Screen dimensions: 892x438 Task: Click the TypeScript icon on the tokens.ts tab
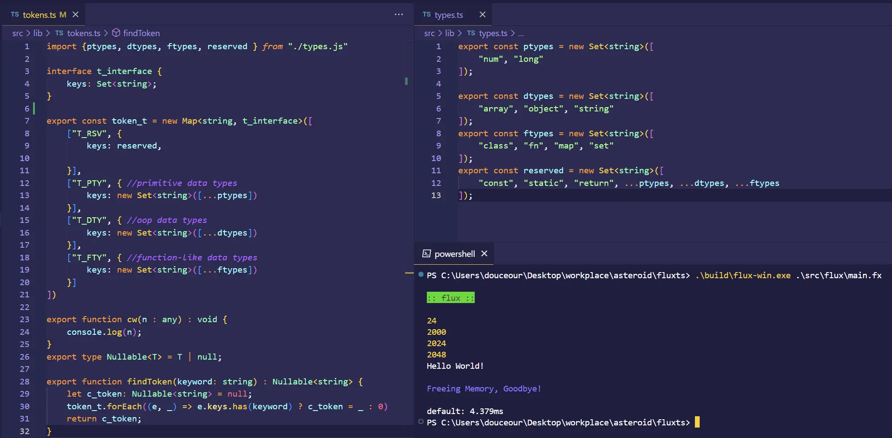[x=15, y=14]
